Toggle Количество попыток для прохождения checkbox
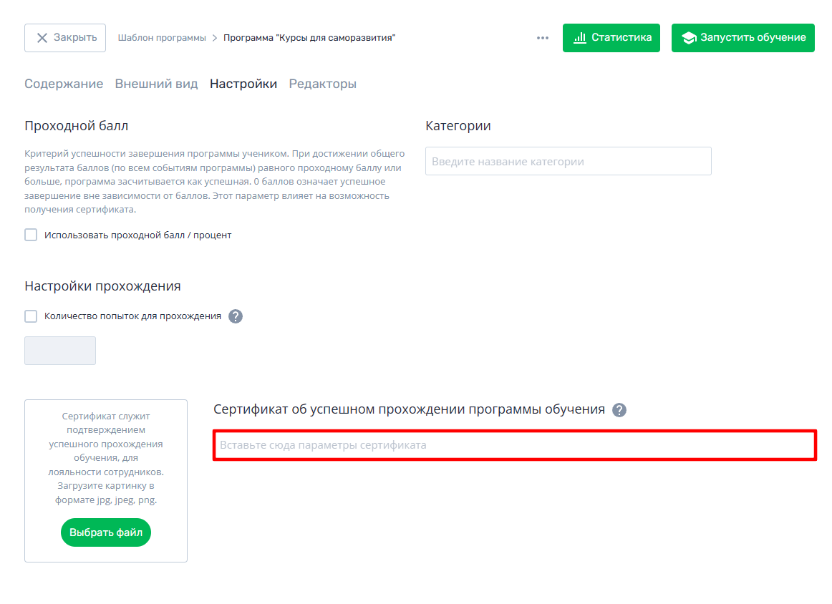 click(x=31, y=316)
